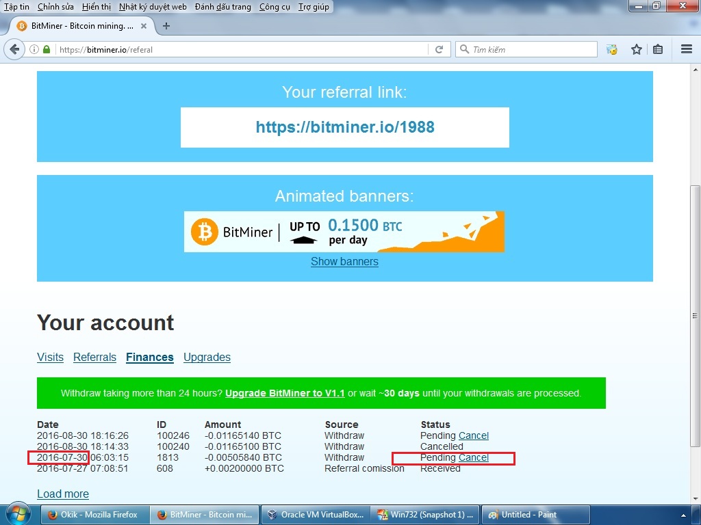701x525 pixels.
Task: Click the Cancelled status text
Action: tap(442, 446)
